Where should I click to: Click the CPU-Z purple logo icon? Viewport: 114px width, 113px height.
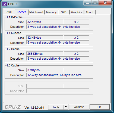5,4
